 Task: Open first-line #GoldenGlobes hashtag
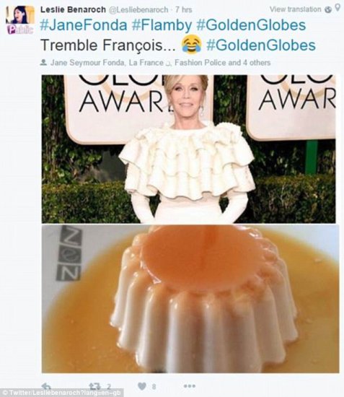coord(251,25)
